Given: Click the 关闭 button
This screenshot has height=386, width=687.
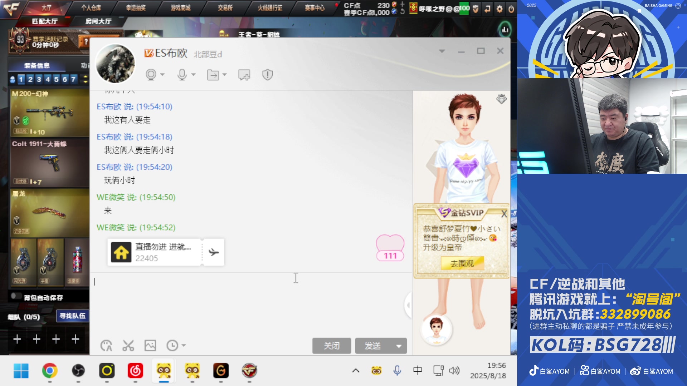Looking at the screenshot, I should pos(332,346).
